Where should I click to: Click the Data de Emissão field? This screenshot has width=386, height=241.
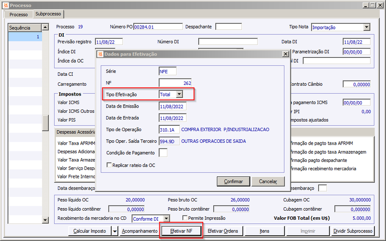tap(172, 107)
